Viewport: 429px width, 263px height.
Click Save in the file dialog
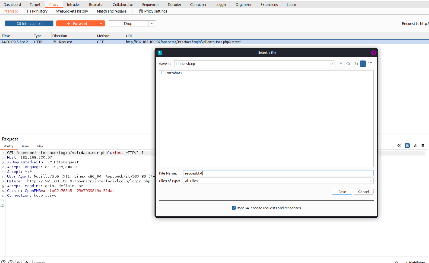tap(342, 192)
